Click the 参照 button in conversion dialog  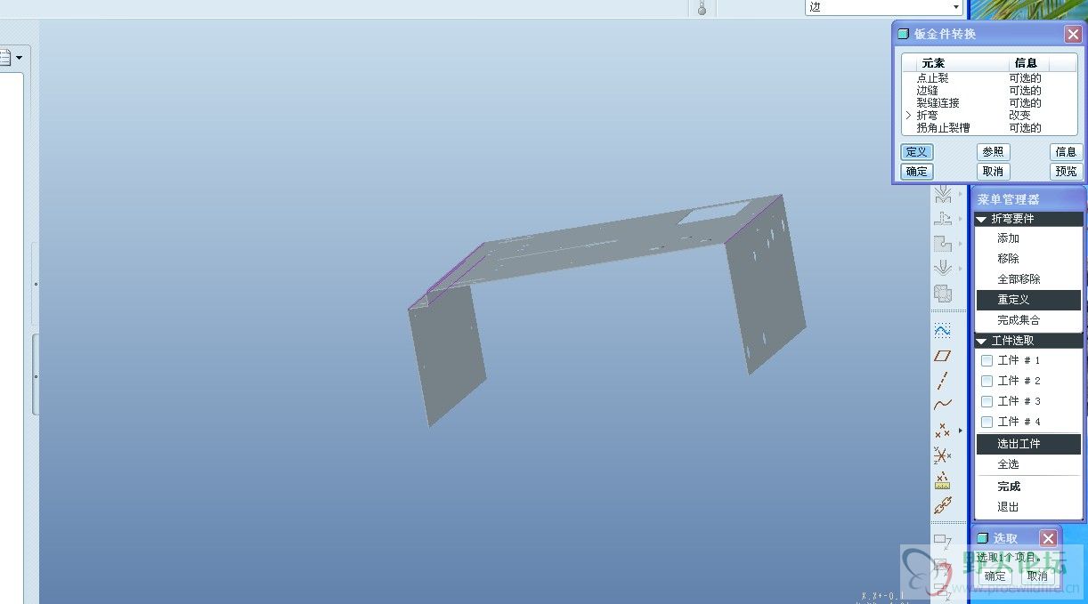coord(993,152)
